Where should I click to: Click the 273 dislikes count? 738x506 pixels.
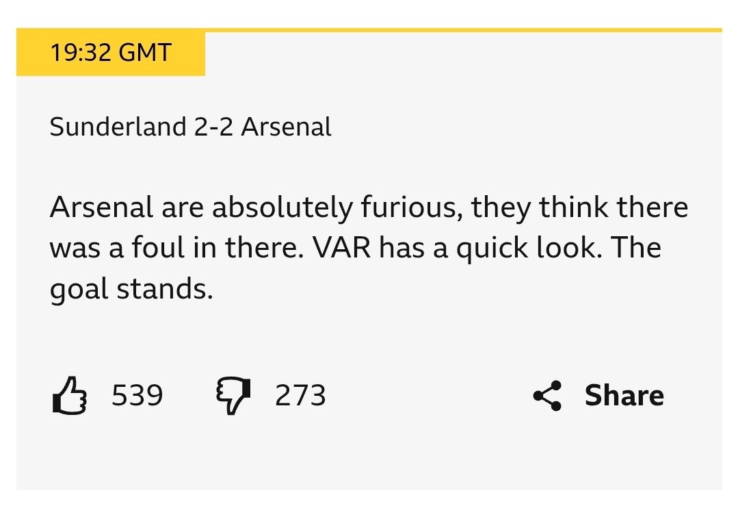click(x=300, y=396)
